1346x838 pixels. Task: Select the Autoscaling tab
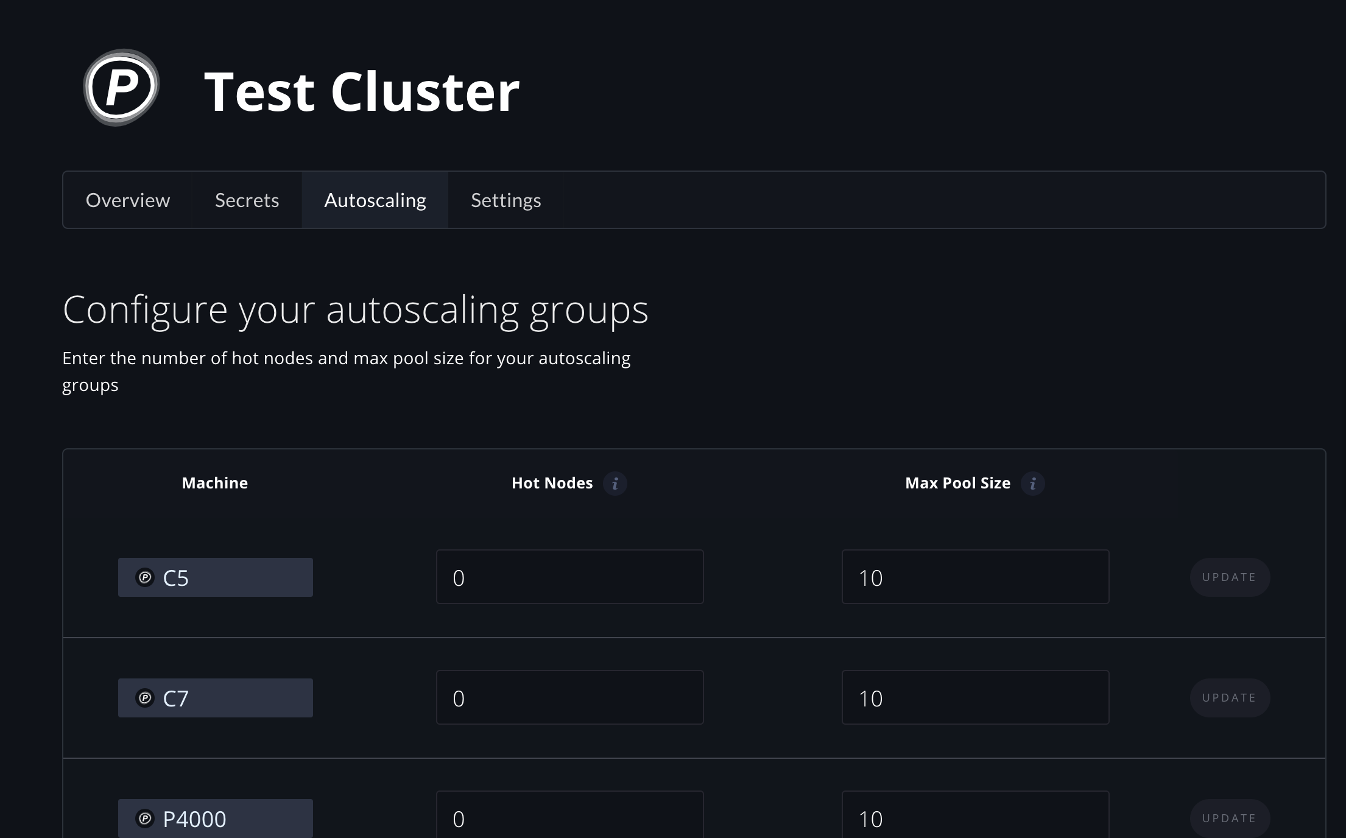coord(375,200)
